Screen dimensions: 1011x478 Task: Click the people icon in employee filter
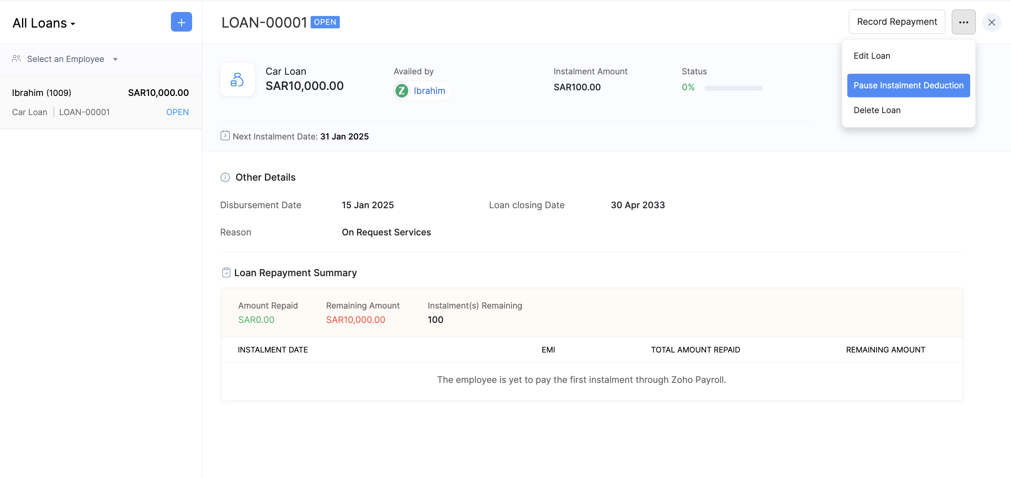16,59
